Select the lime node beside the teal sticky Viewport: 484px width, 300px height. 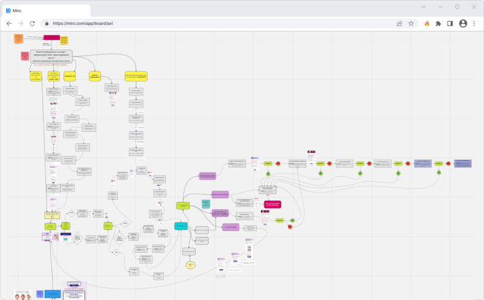coord(183,206)
